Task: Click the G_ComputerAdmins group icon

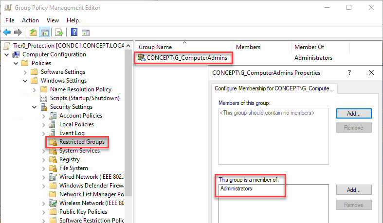Action: click(x=141, y=57)
